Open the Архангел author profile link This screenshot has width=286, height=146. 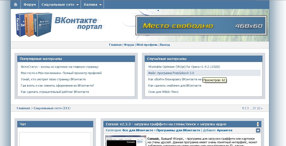[x=224, y=130]
